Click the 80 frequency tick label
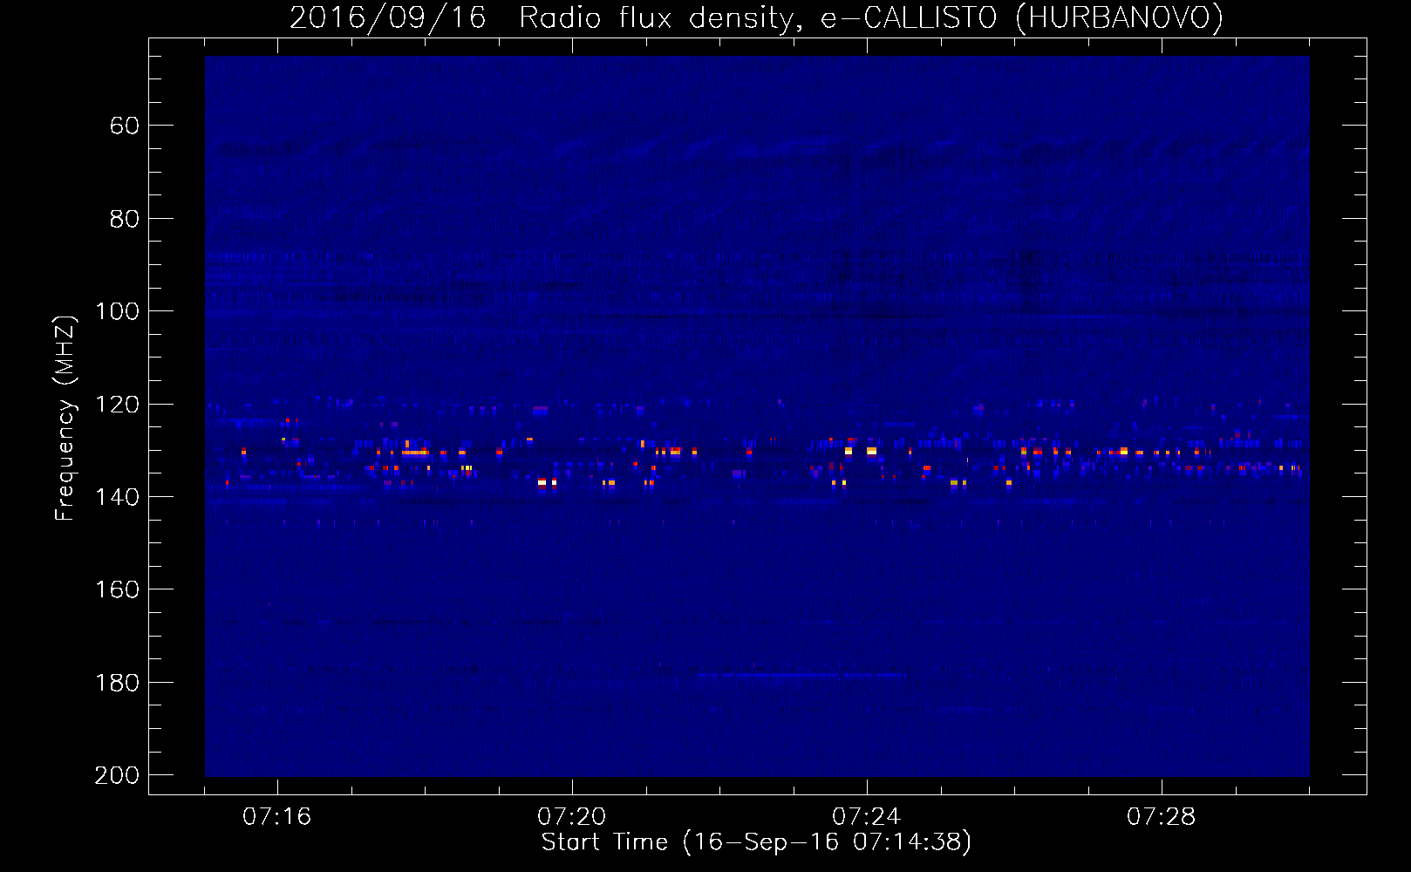The image size is (1411, 872). (x=125, y=219)
